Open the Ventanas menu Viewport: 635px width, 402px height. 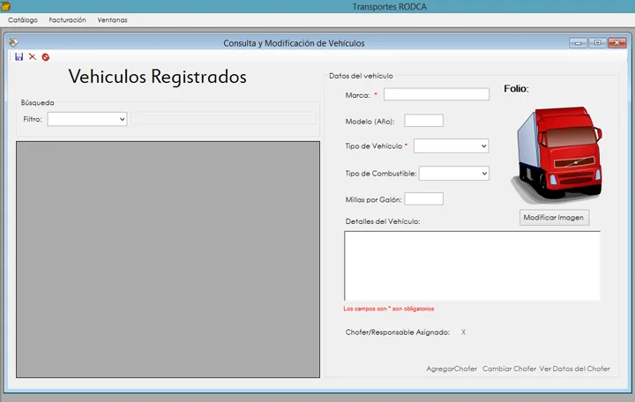point(112,20)
